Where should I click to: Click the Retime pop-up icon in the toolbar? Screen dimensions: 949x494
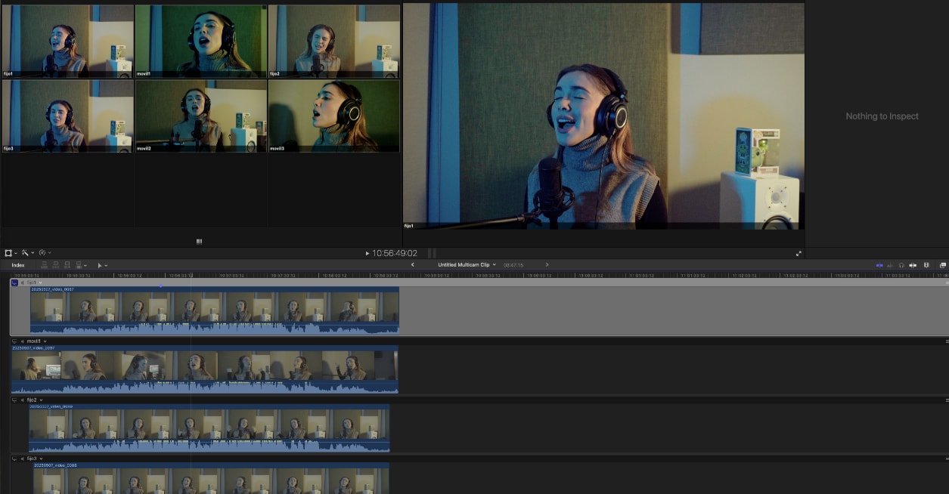coord(42,252)
